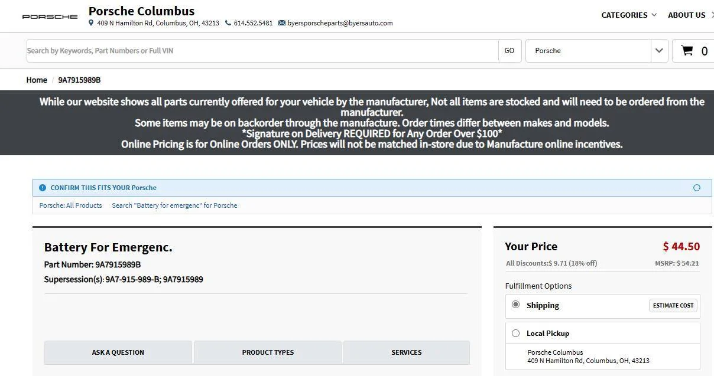Select the Shipping fulfillment option
The width and height of the screenshot is (714, 376).
coord(516,305)
